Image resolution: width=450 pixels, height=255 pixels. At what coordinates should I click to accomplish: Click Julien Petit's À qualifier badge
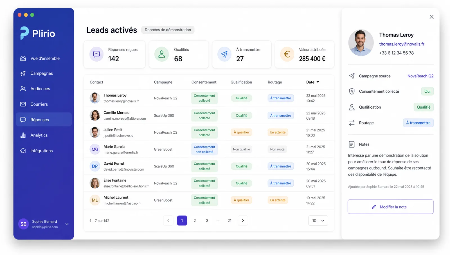pos(241,132)
